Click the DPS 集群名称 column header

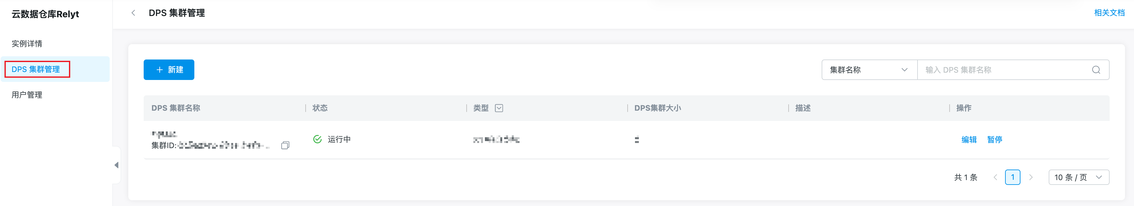coord(176,108)
